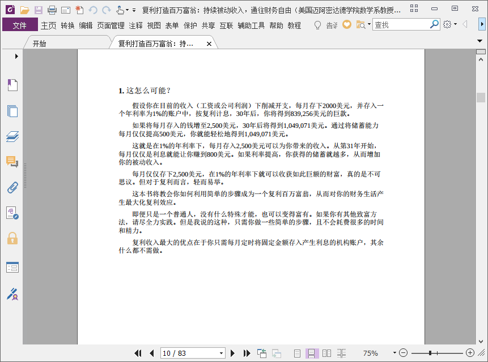
Task: Click the Undo arrow icon
Action: tap(93, 10)
